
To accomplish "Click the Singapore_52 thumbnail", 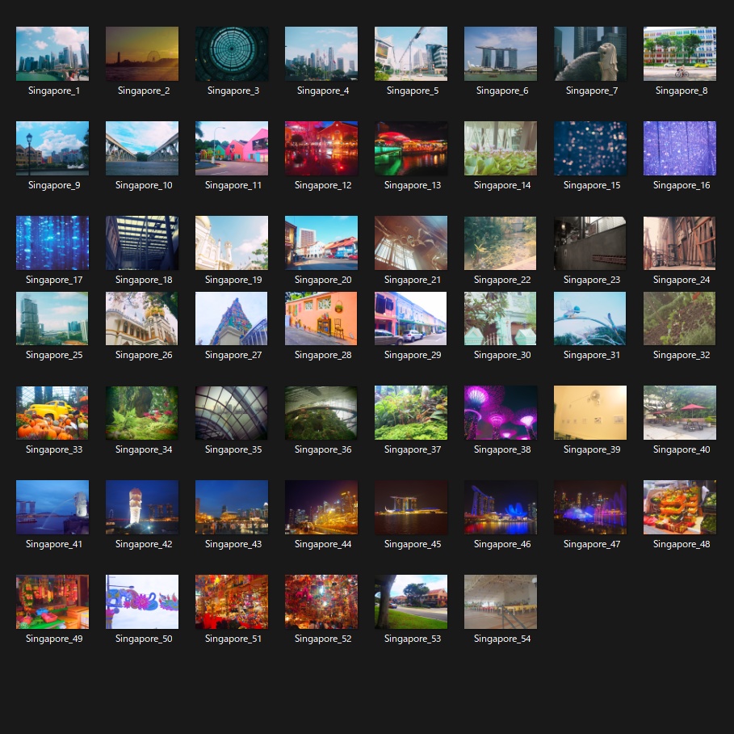I will click(x=321, y=601).
